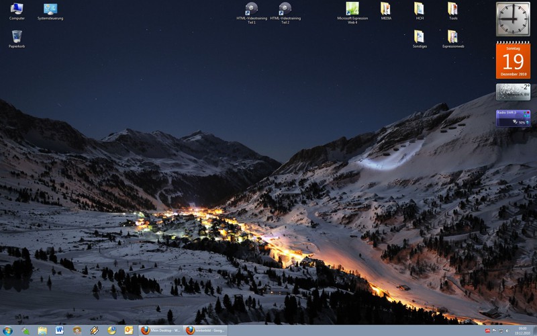
Task: Launch Outlook from the taskbar
Action: coord(129,330)
